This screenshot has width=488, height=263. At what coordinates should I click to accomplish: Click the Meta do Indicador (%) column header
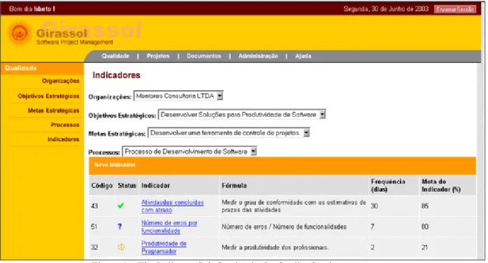440,185
